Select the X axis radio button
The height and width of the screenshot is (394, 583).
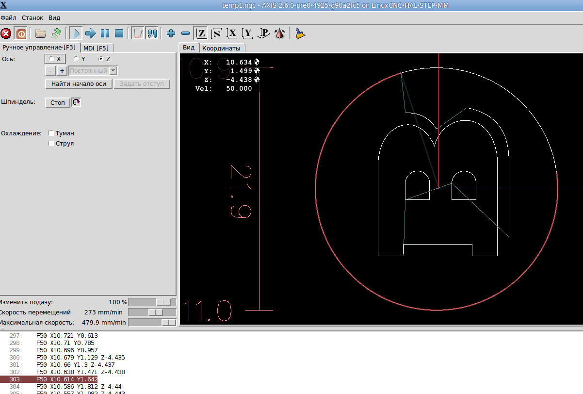[x=51, y=59]
